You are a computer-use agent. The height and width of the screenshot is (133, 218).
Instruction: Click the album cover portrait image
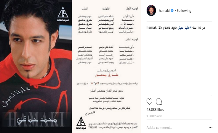click(x=36, y=66)
